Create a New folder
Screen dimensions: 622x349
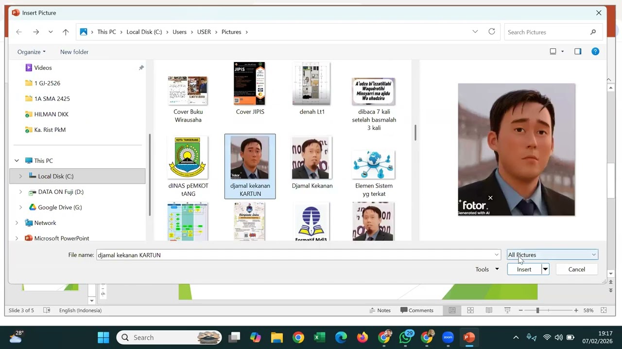pos(74,52)
